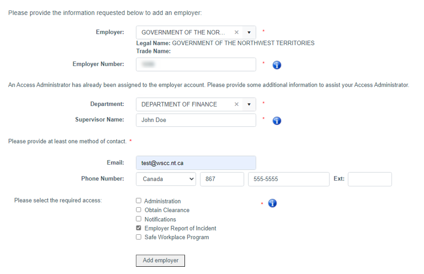Select the Email input with test@wscc.nt.ca
This screenshot has height=274, width=424.
point(196,163)
